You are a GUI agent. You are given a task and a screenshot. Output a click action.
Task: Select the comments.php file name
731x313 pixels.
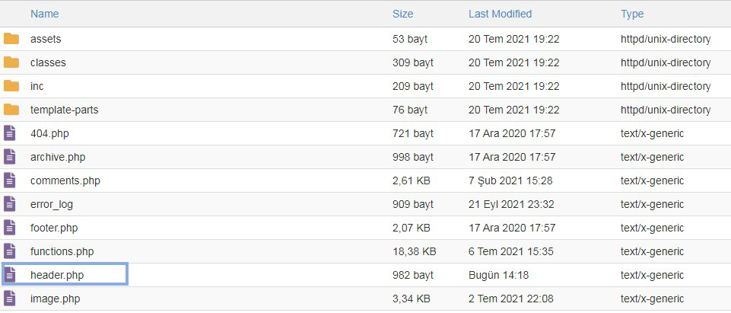(65, 180)
